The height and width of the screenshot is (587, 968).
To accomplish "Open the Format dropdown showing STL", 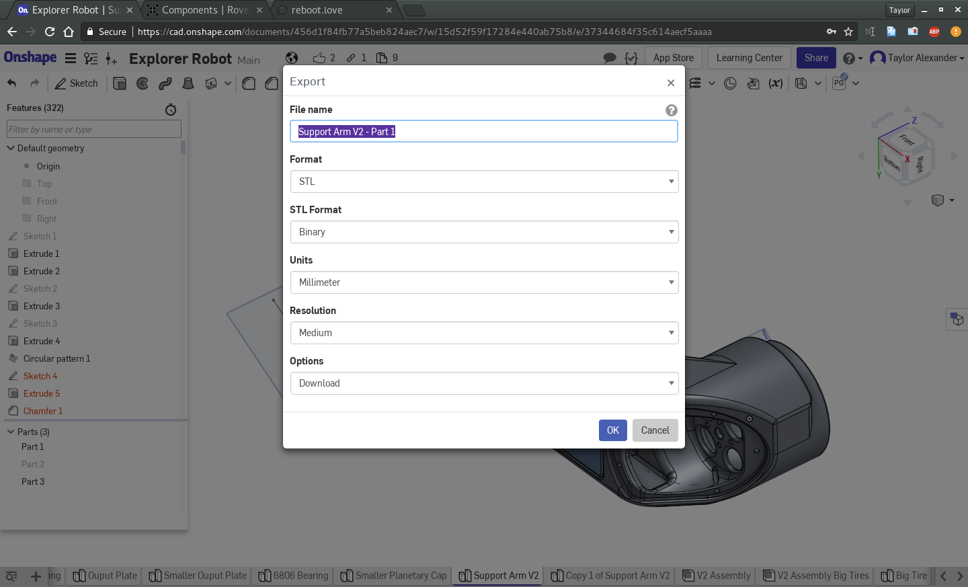I will pyautogui.click(x=483, y=182).
